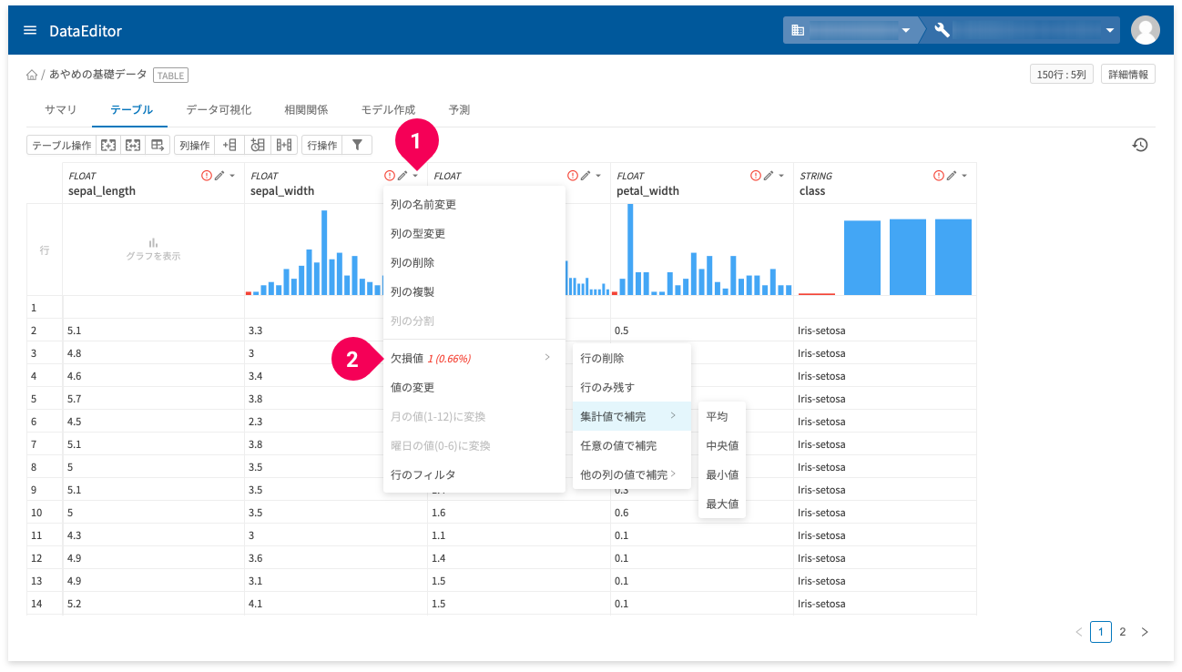Open sepal_width column dropdown arrow
1182x672 pixels.
coord(416,176)
